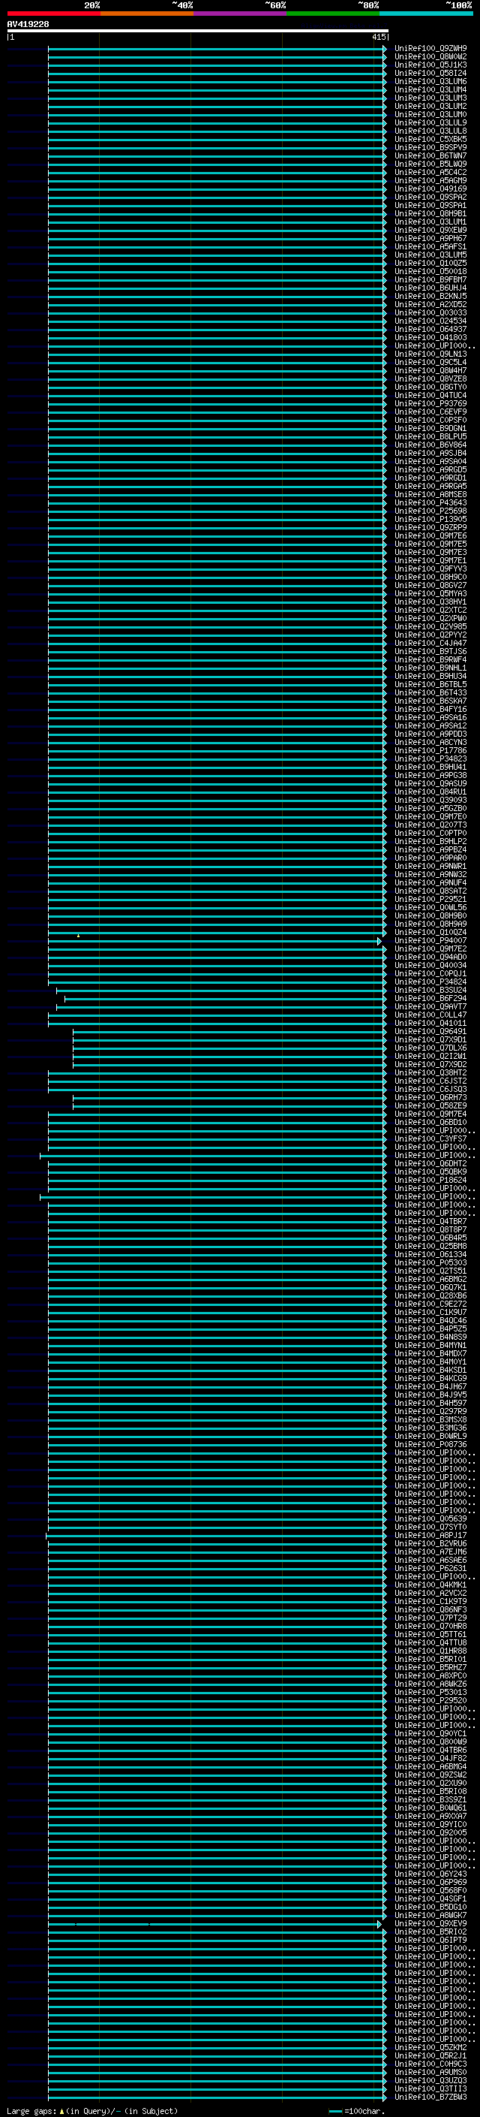480x2117 pixels.
Task: Click the UniRef100_Q8H9B1 entry
Action: click(x=430, y=214)
